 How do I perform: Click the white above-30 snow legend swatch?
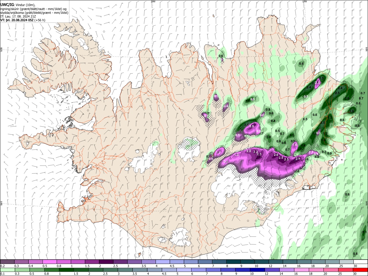point(360,262)
